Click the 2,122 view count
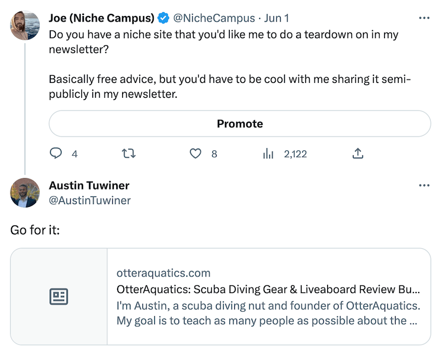Viewport: 442px width, 355px height. (295, 154)
